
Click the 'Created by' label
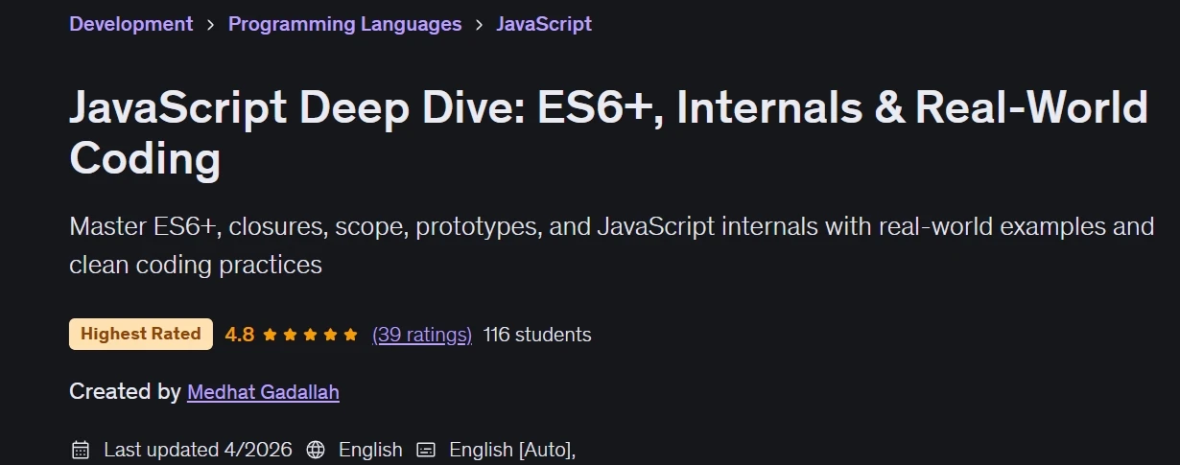(125, 392)
